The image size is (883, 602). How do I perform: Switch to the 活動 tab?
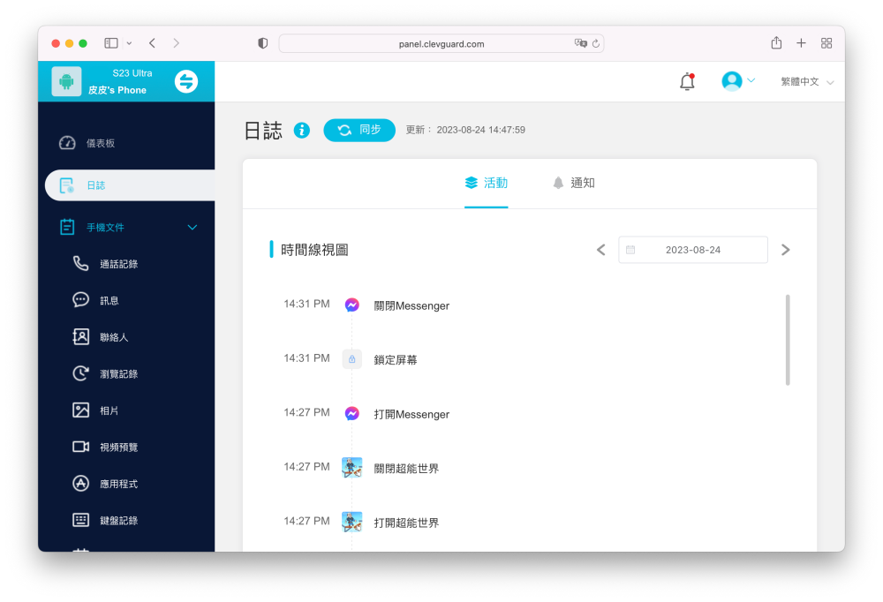486,183
